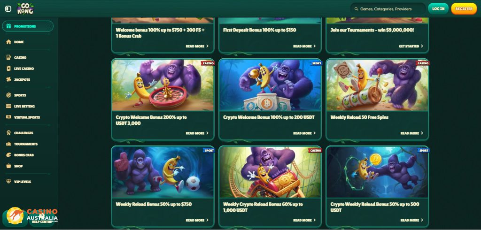The height and width of the screenshot is (230, 481).
Task: Open the Shop basket icon
Action: click(8, 166)
